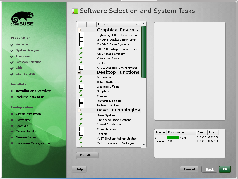The height and width of the screenshot is (179, 238).
Task: Select the Desktop Selection step
Action: click(28, 62)
